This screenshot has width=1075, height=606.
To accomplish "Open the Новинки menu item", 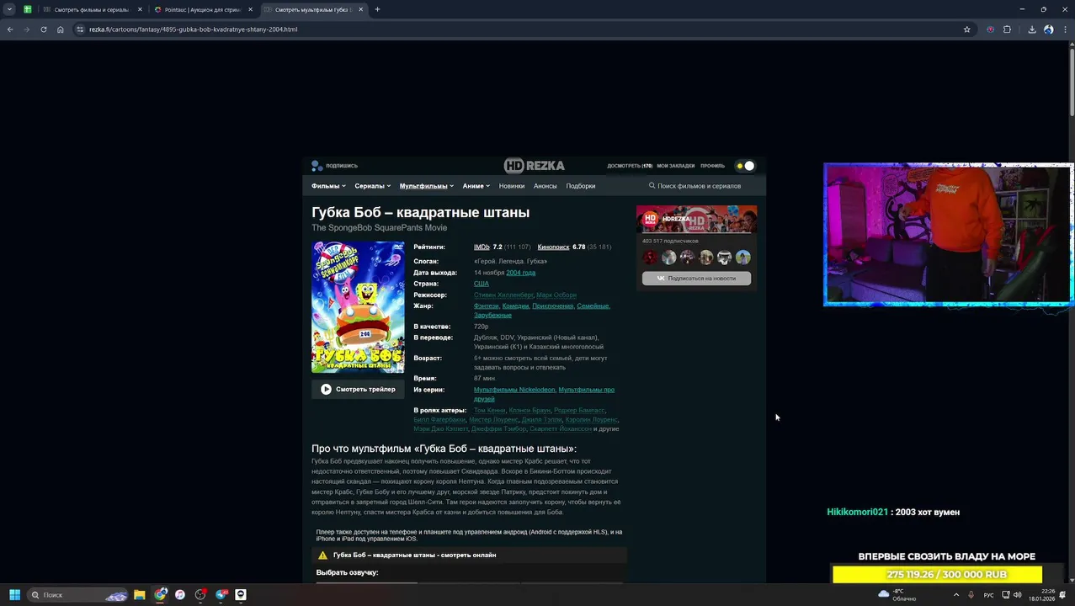I will (x=511, y=186).
